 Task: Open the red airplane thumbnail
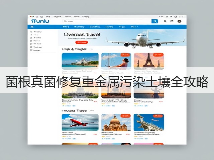coord(80,122)
